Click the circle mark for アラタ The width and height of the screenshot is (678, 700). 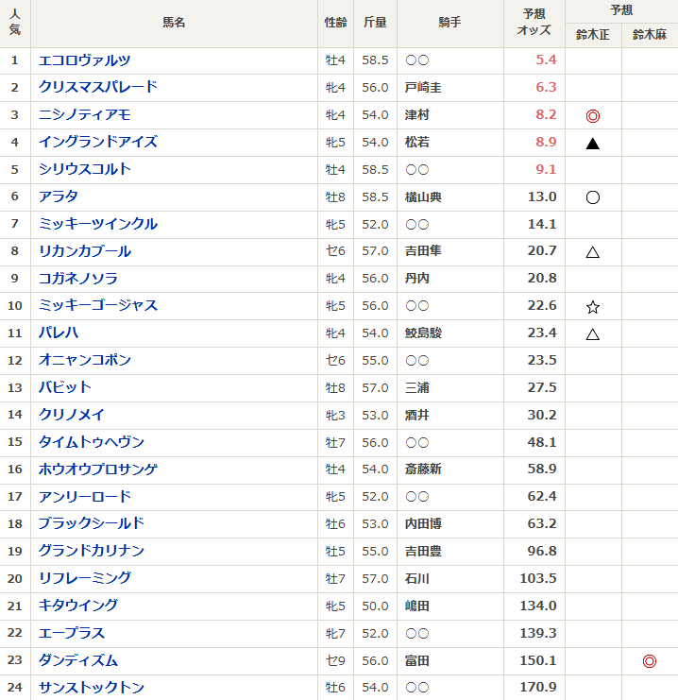tap(593, 197)
